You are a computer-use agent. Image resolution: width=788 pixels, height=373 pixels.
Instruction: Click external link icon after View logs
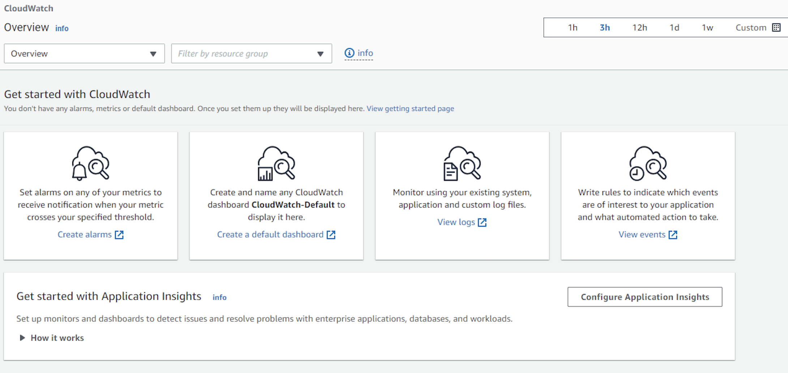click(x=482, y=222)
